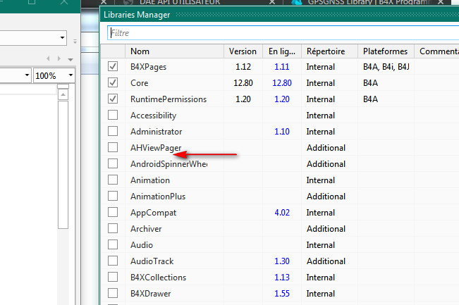Open B4XCollections online version 1.13 link
459x305 pixels.
(282, 278)
